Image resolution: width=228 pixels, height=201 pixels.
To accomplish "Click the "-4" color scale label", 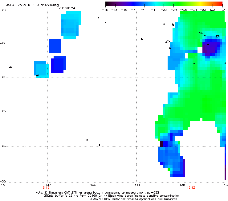I will [143, 10].
